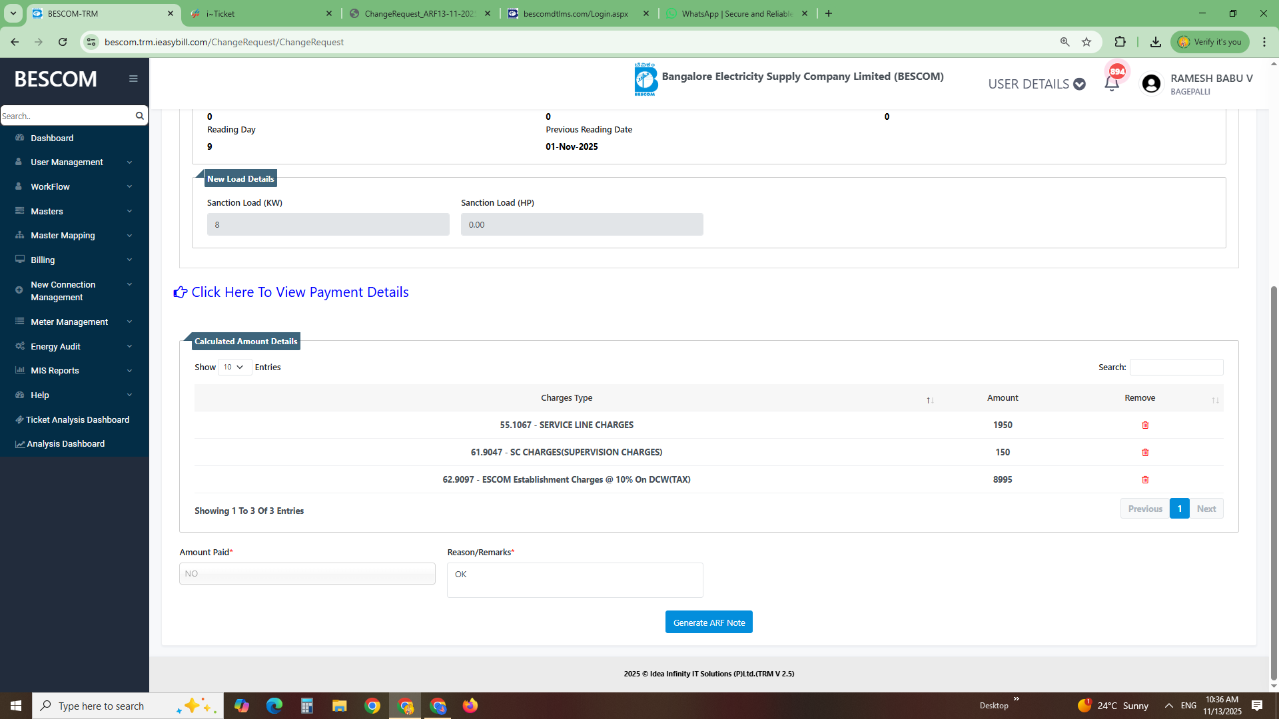Remove the SC CHARGES(SUPERVISION CHARGES) entry
This screenshot has width=1279, height=719.
(x=1145, y=453)
